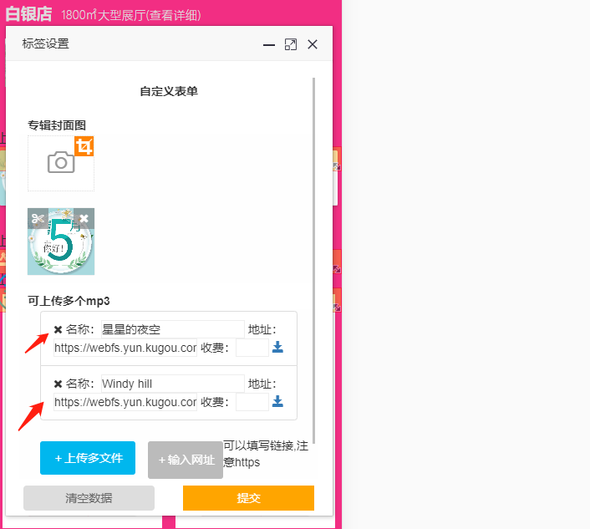Click the 清空数据 button
This screenshot has height=529, width=590.
point(89,498)
